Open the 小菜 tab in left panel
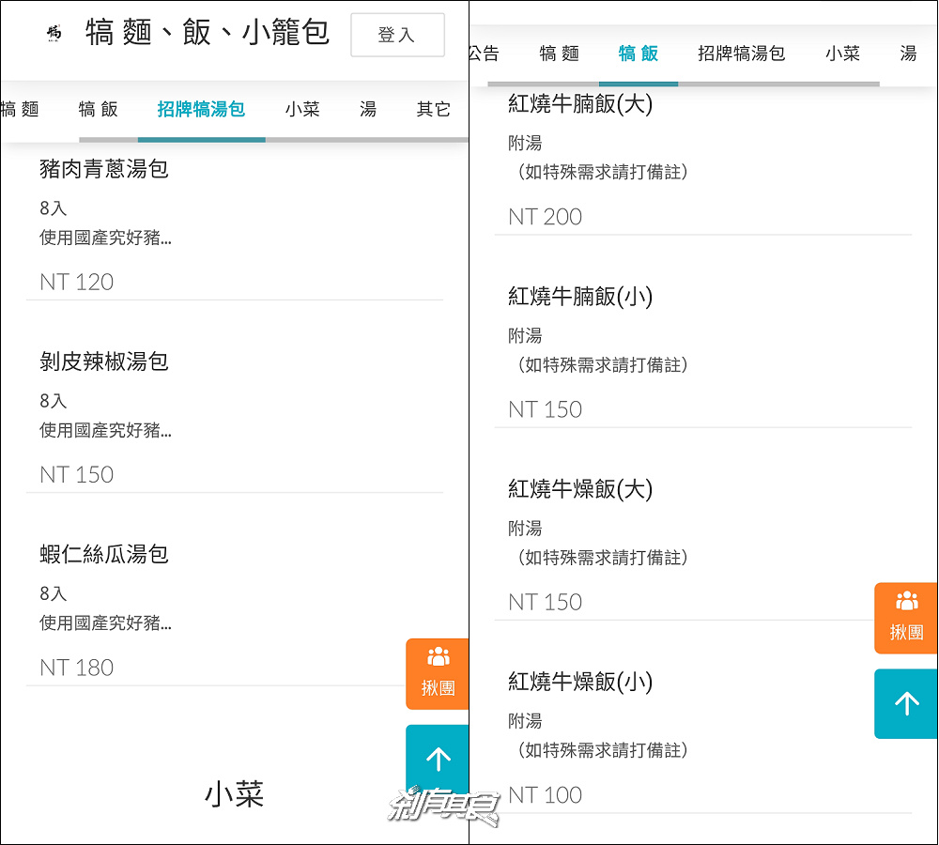 pos(302,109)
